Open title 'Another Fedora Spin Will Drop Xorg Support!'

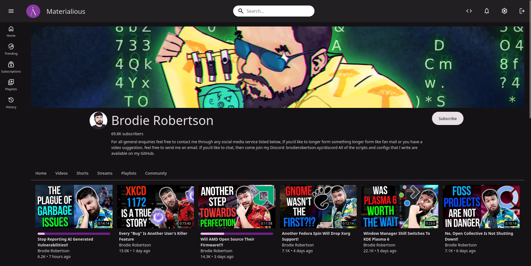pyautogui.click(x=316, y=236)
